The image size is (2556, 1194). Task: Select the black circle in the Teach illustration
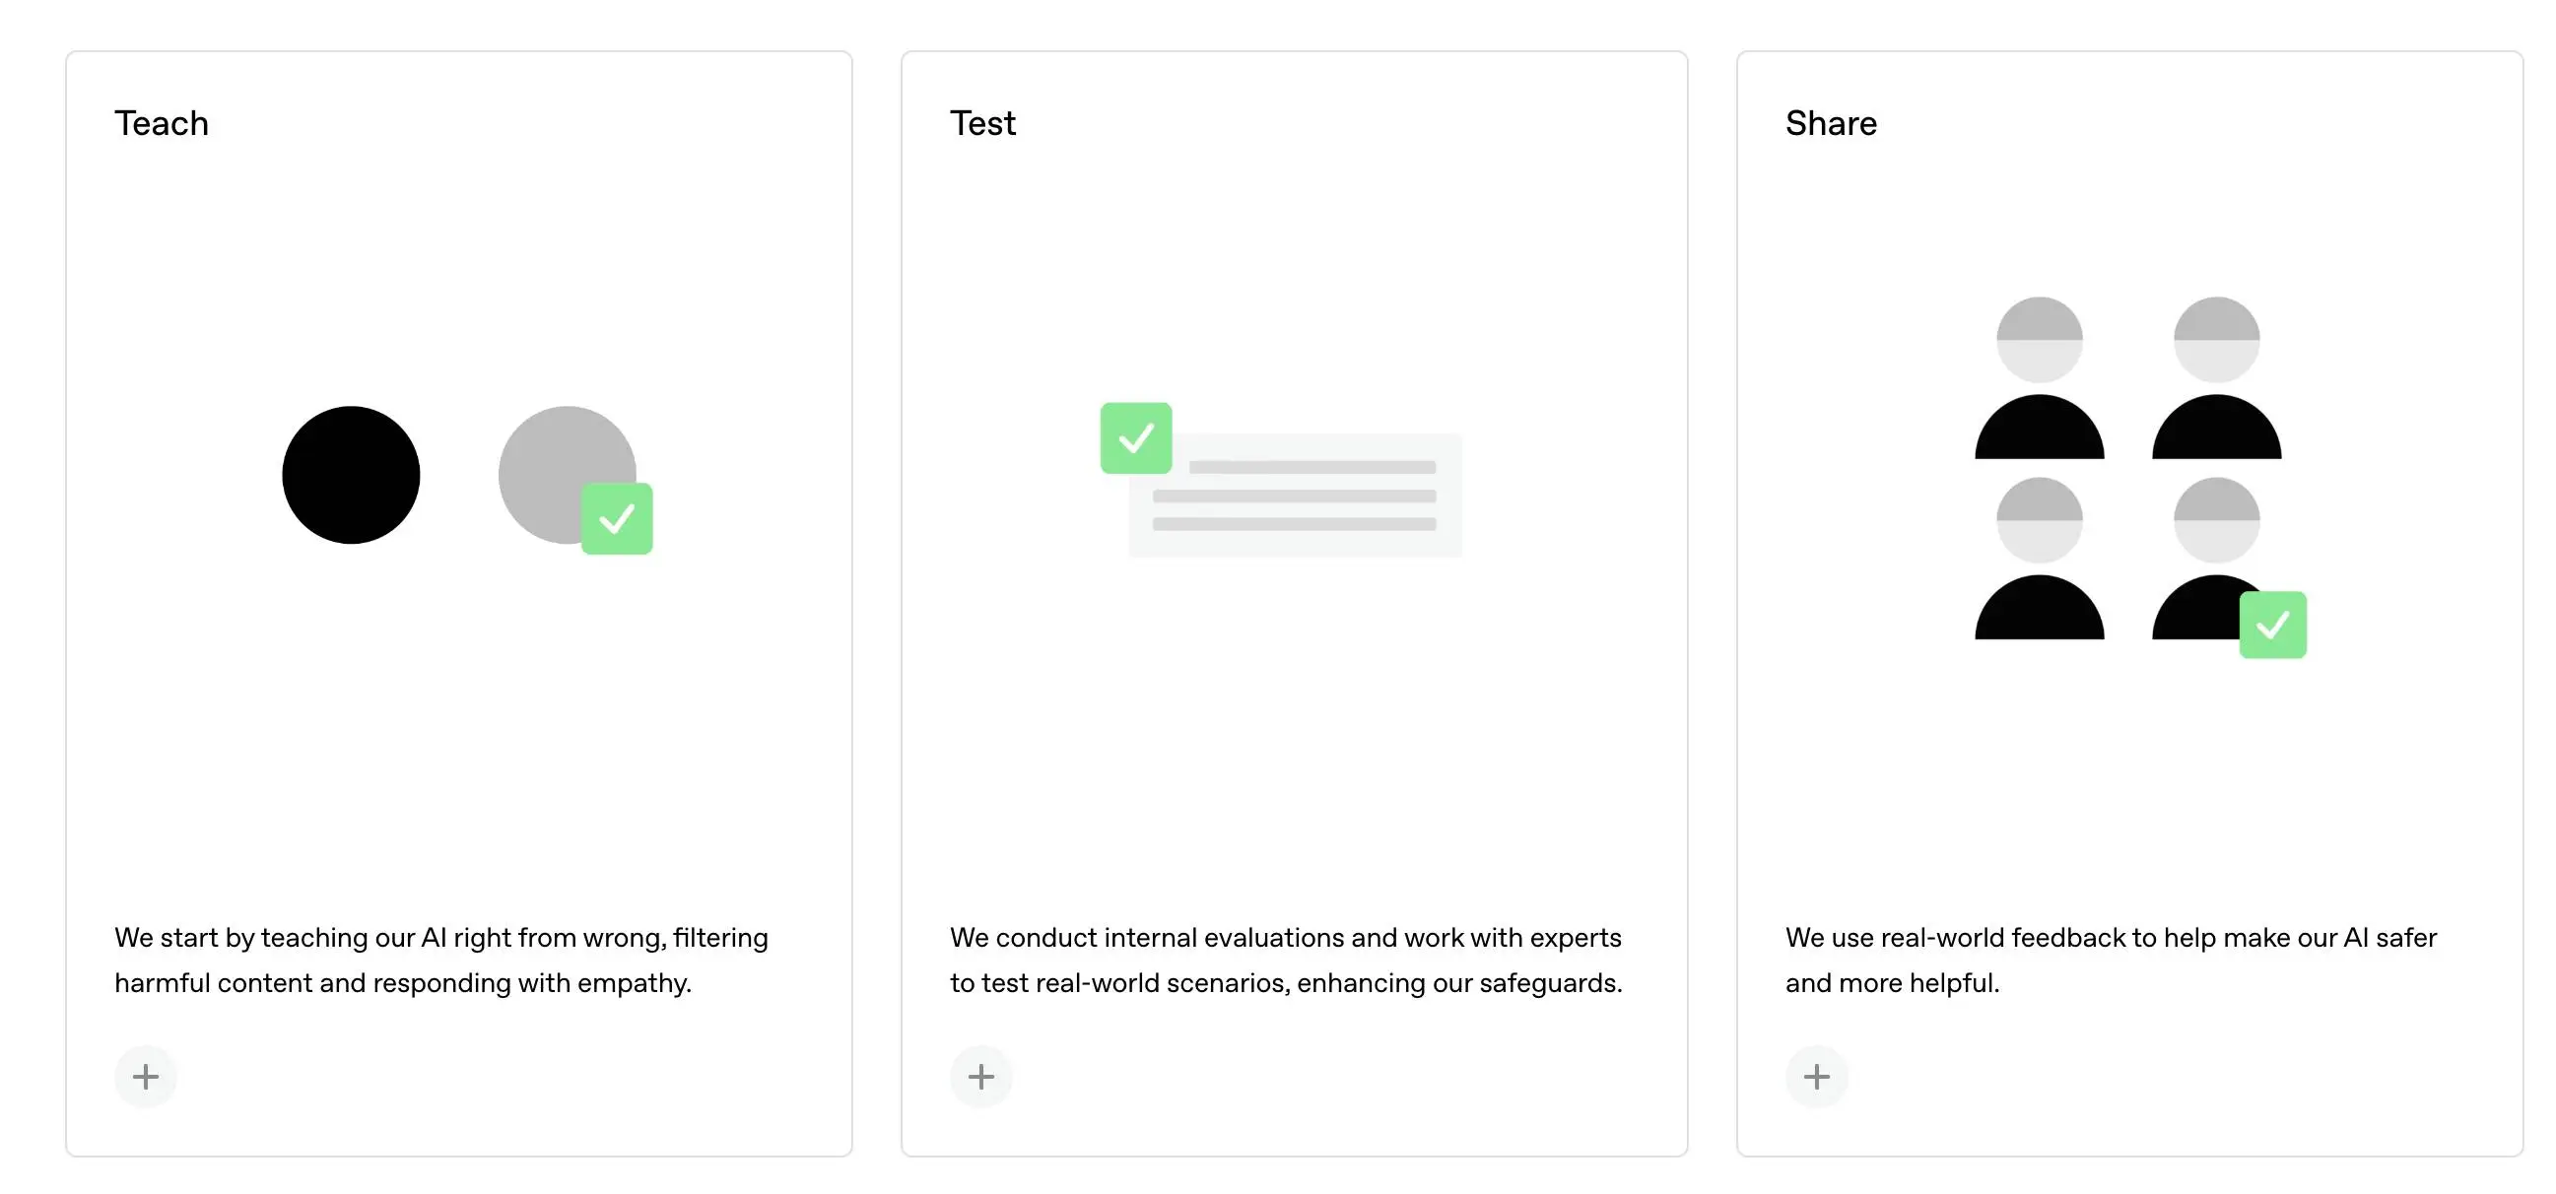(349, 475)
